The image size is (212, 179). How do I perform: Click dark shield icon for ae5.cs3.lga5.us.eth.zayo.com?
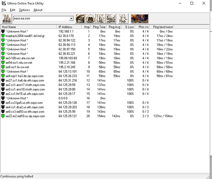pos(3,103)
